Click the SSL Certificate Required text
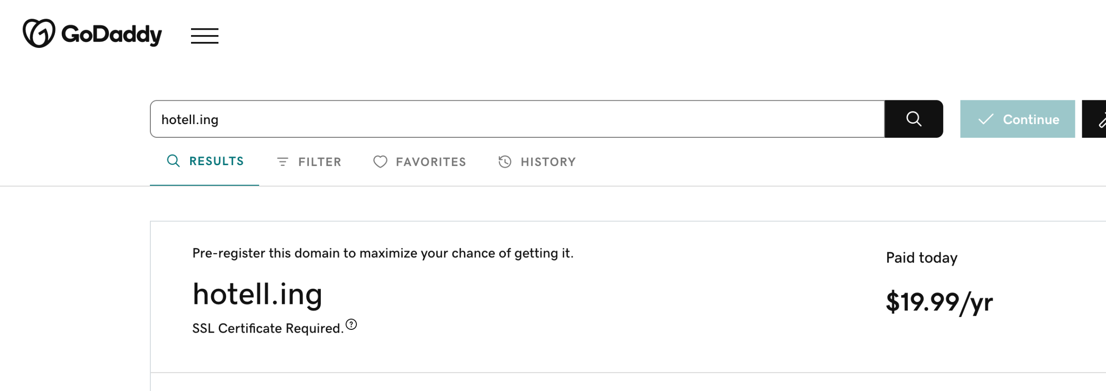This screenshot has width=1106, height=391. tap(267, 328)
